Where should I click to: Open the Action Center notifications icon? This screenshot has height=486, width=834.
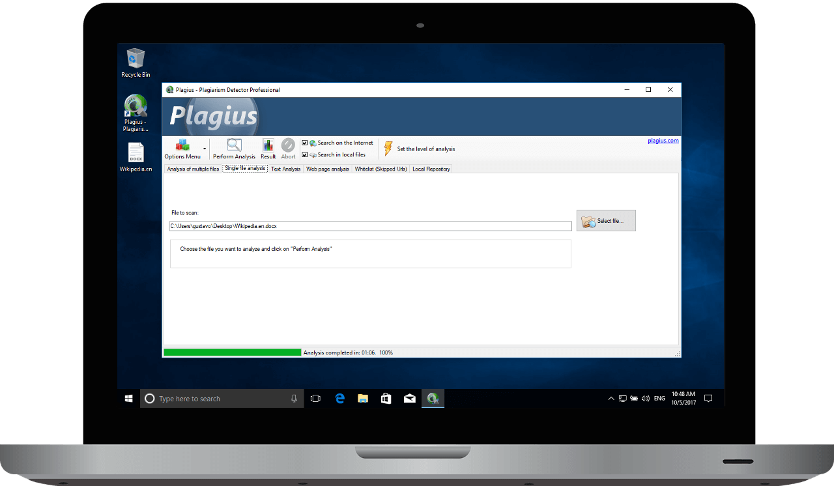tap(709, 399)
